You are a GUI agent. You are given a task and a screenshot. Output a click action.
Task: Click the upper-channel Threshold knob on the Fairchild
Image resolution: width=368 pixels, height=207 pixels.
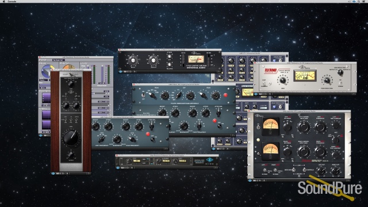(x=320, y=127)
